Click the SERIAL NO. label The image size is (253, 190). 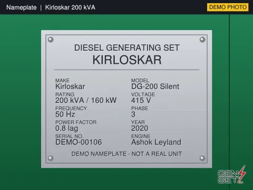[69, 136]
